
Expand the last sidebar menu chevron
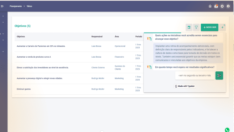pyautogui.click(x=3, y=52)
